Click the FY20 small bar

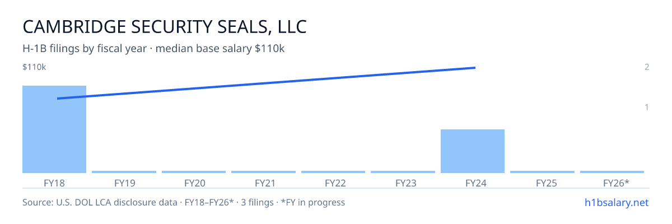point(194,172)
